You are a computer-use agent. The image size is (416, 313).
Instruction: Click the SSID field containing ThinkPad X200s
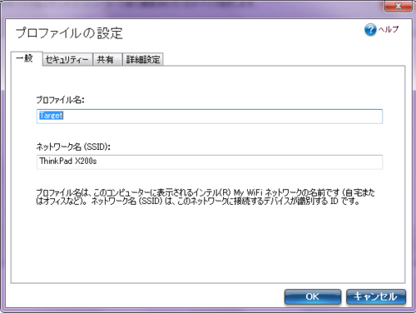210,162
